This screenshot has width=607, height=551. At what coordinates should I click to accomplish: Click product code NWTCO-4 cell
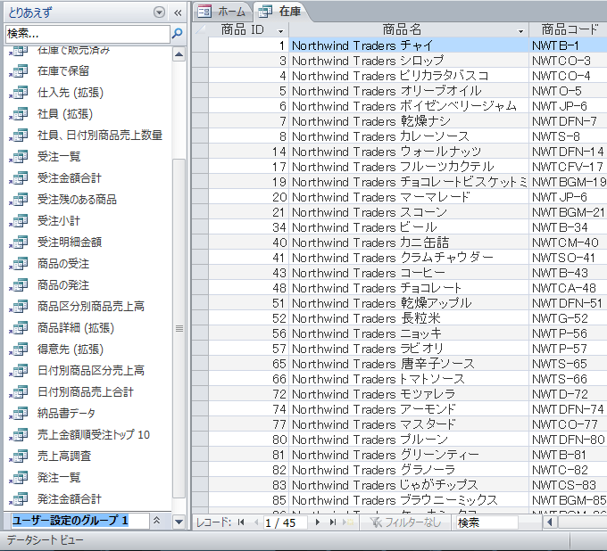click(x=568, y=76)
